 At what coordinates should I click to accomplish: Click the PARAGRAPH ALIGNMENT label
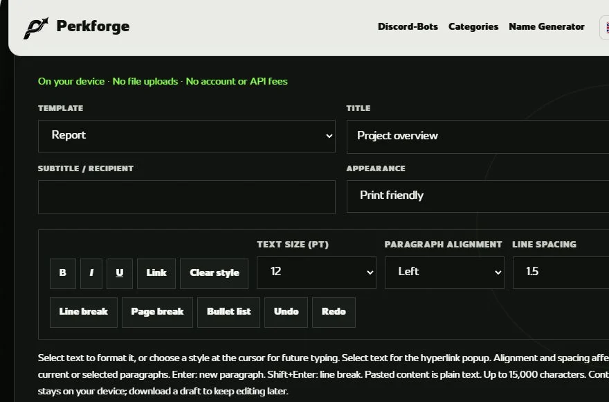(443, 245)
